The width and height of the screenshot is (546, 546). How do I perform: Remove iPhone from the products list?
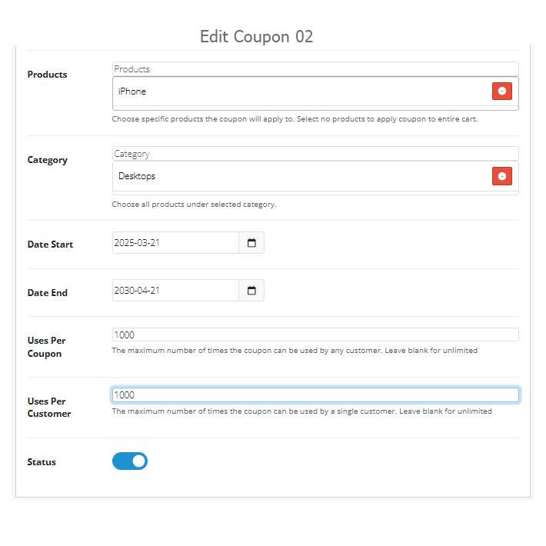point(501,92)
